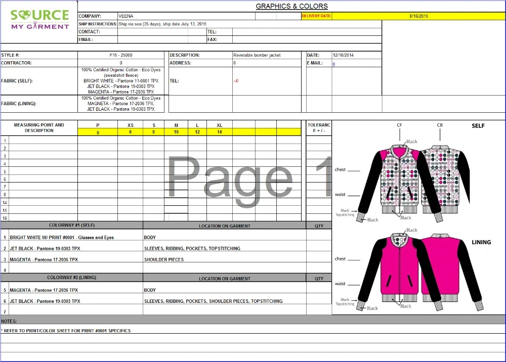Image resolution: width=506 pixels, height=362 pixels.
Task: Select the waist label beside the LINING jacket
Action: coord(340,284)
